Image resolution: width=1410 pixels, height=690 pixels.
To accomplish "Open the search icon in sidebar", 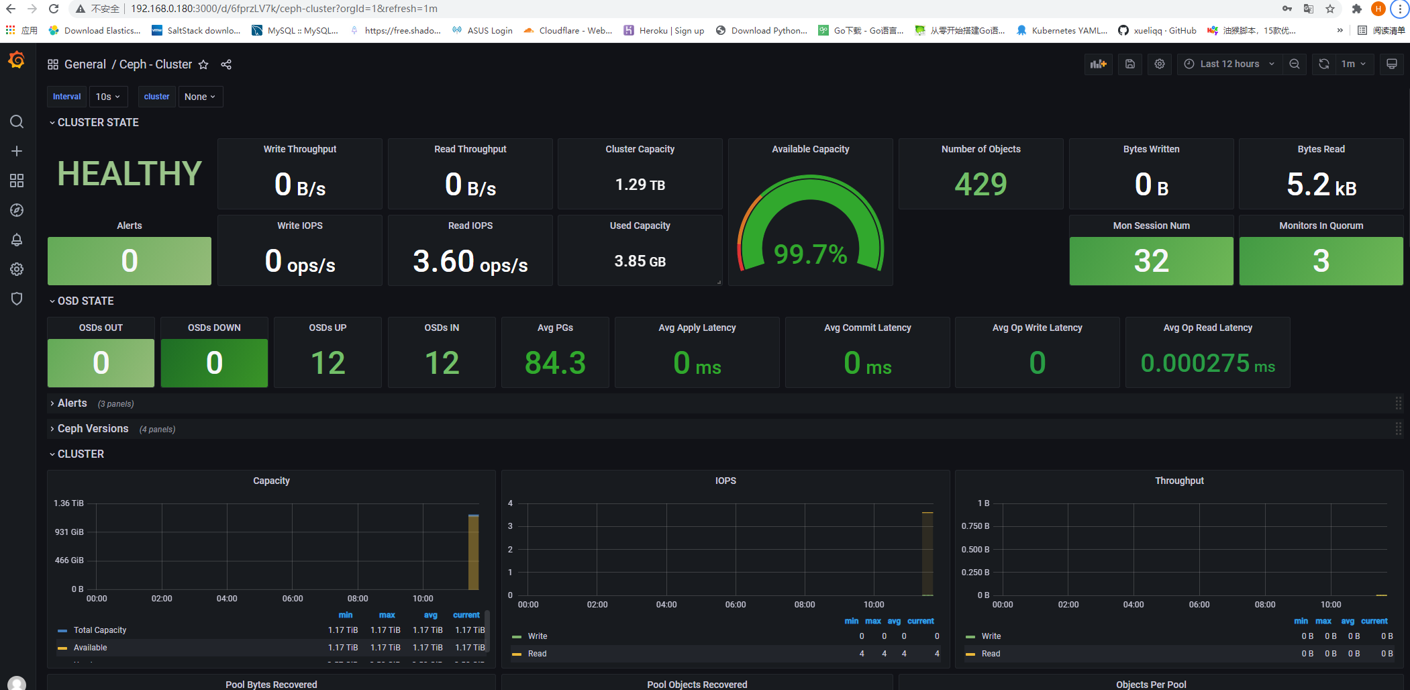I will (17, 121).
